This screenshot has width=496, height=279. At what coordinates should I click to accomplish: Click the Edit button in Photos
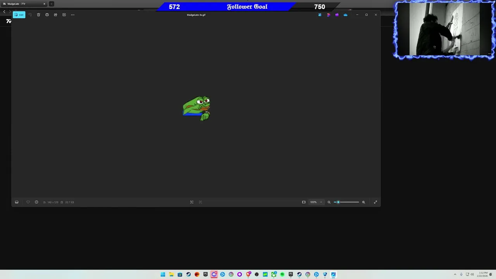19,15
